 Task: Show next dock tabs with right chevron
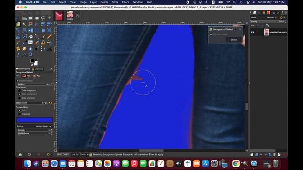[282, 12]
